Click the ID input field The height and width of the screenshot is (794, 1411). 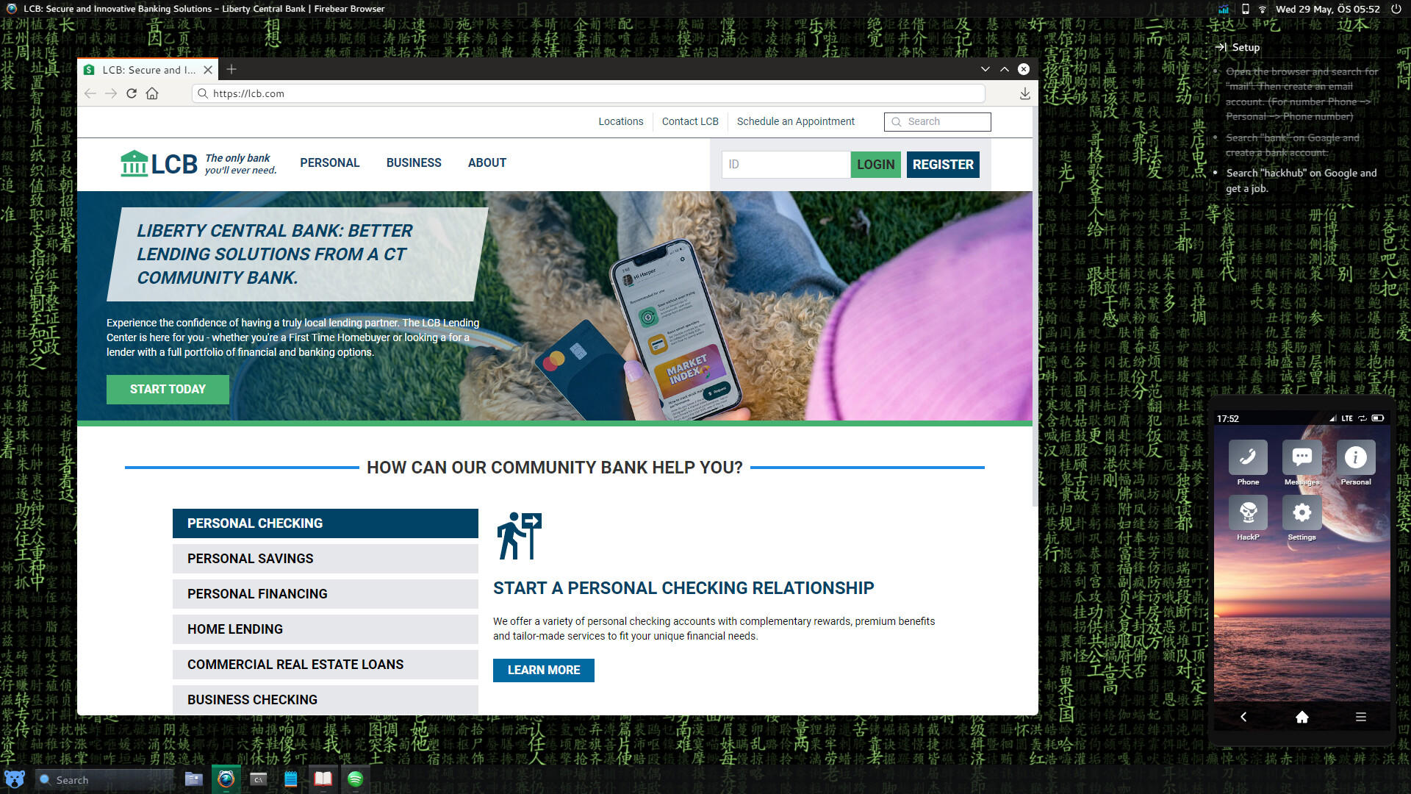[785, 164]
